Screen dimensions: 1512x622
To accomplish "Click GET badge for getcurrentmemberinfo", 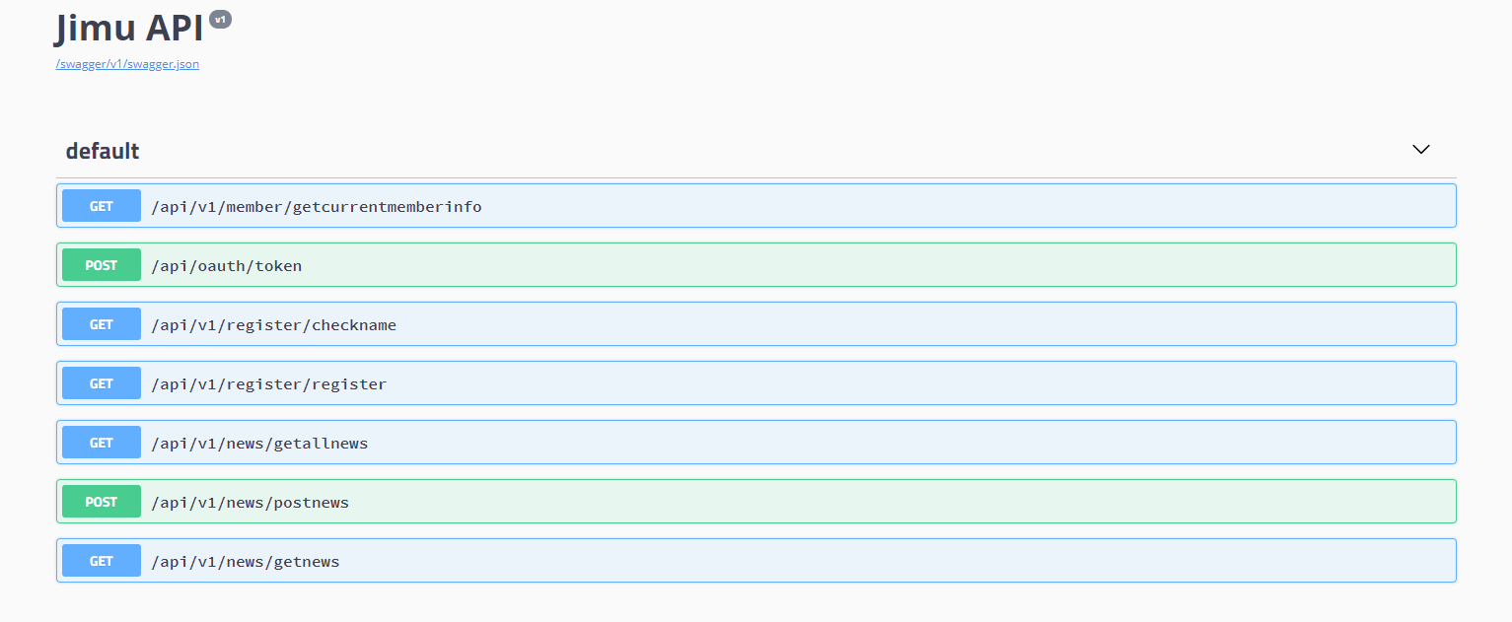I will pyautogui.click(x=102, y=206).
